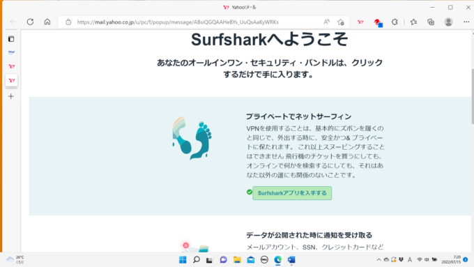This screenshot has height=267, width=474.
Task: Open the Favorites list
Action: click(413, 22)
